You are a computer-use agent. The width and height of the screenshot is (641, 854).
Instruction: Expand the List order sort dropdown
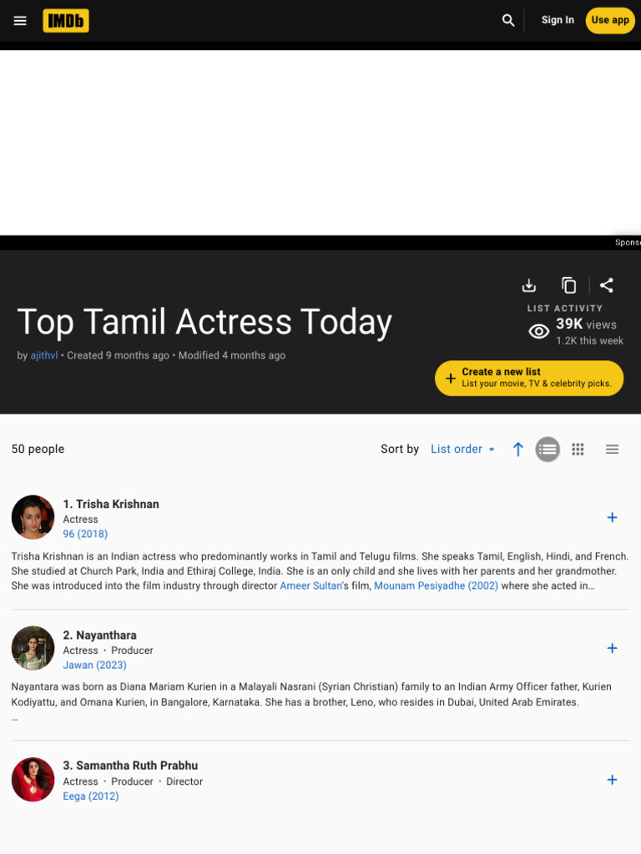[462, 450]
